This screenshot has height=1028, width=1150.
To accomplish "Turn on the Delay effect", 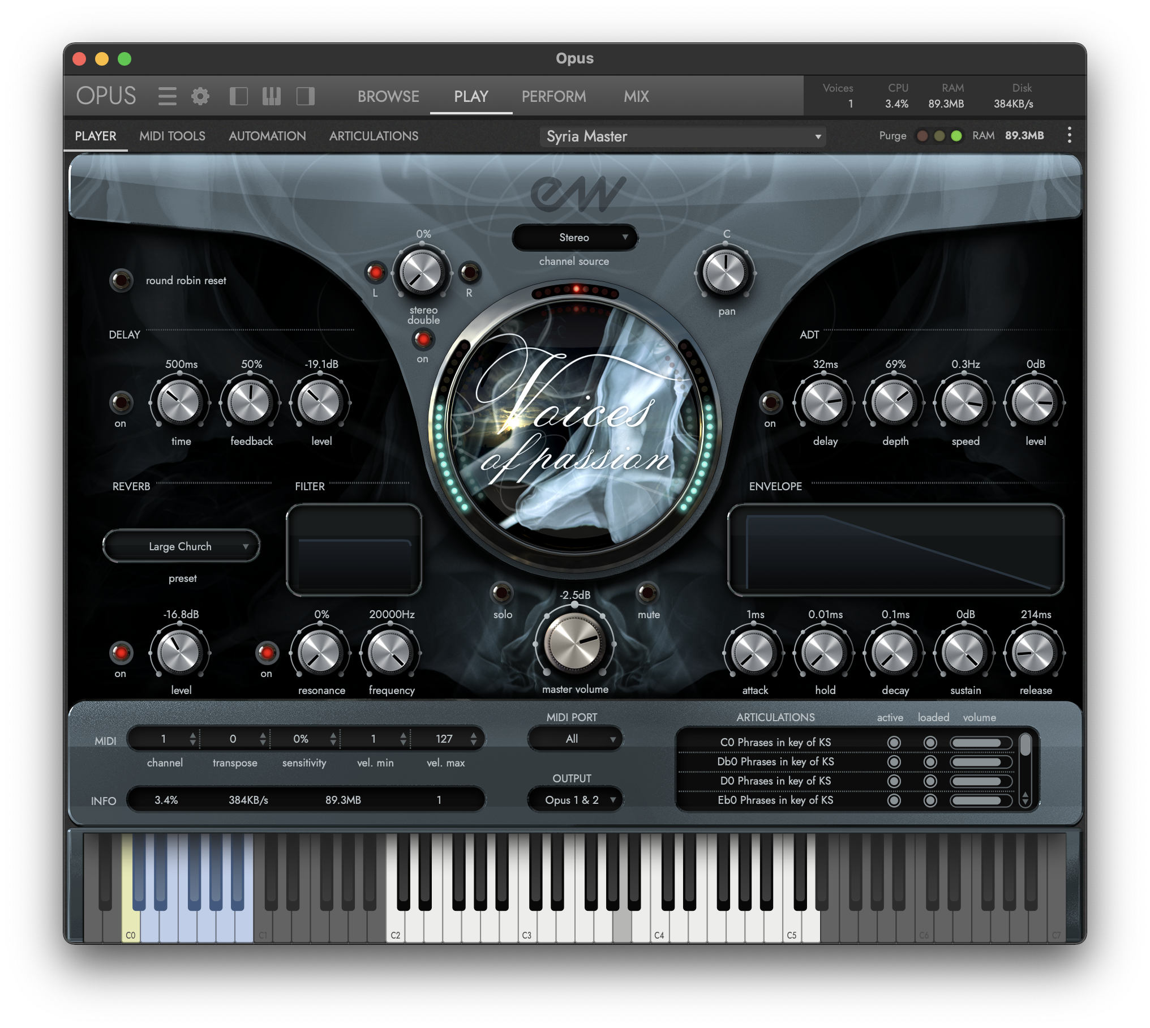I will [x=121, y=403].
